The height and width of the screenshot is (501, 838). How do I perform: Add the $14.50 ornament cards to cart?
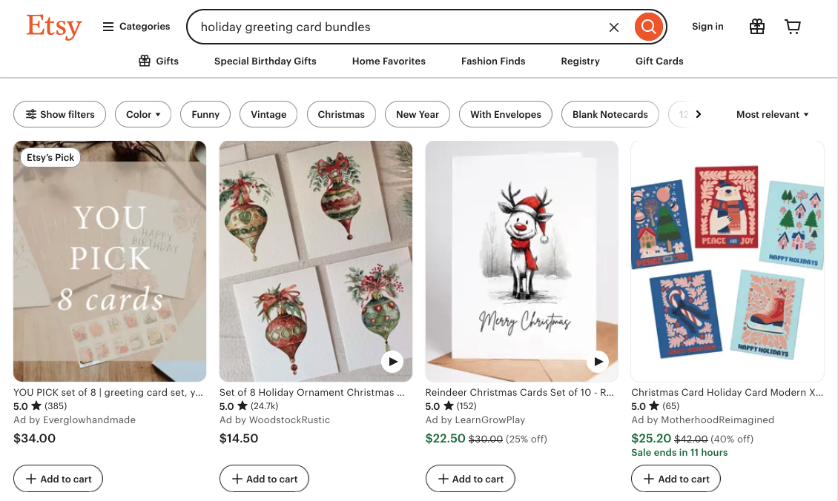tap(264, 479)
